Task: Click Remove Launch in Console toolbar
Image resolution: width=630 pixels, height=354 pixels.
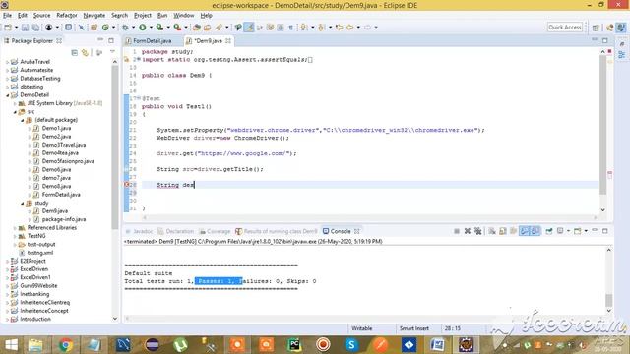Action: click(x=468, y=231)
